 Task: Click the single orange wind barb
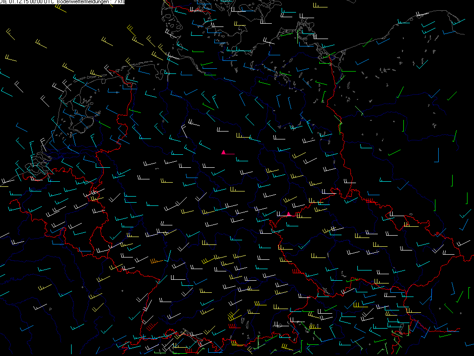pos(156,262)
